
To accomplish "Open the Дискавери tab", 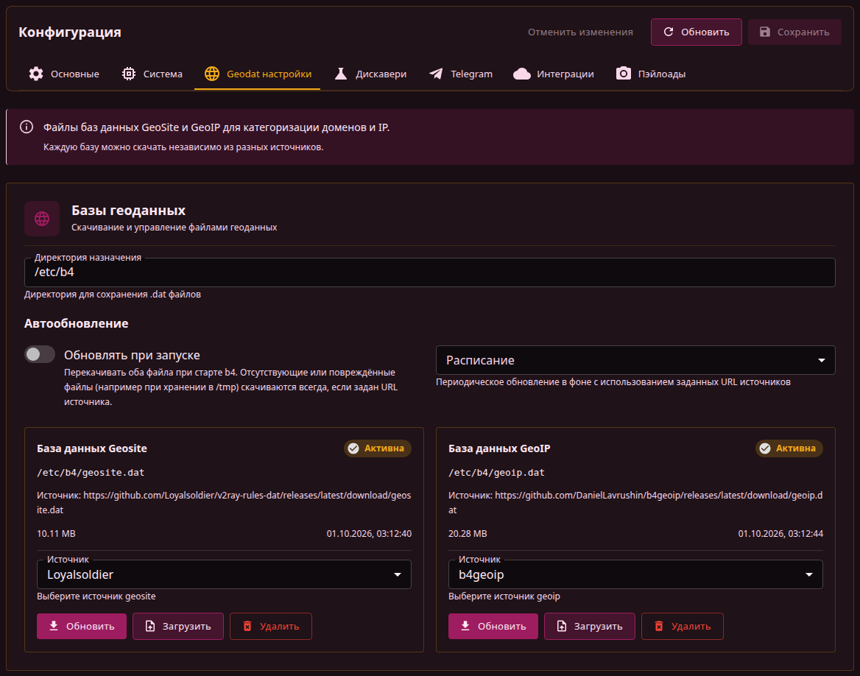I will (371, 74).
